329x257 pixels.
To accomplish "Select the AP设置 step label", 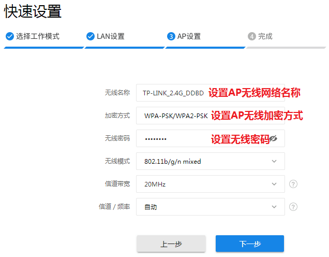I will (189, 36).
